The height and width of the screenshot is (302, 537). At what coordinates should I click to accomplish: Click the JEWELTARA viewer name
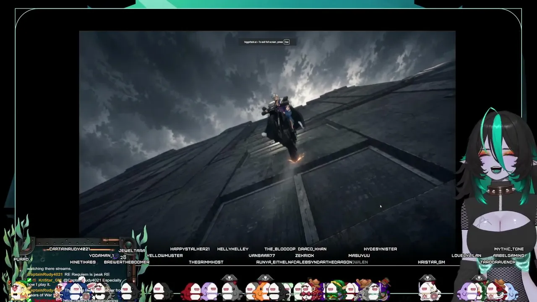[132, 250]
